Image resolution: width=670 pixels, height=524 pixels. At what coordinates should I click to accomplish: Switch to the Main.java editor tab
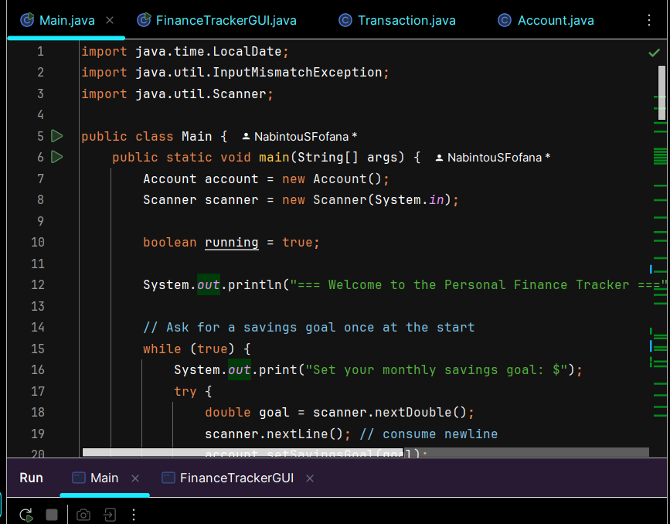(x=66, y=20)
